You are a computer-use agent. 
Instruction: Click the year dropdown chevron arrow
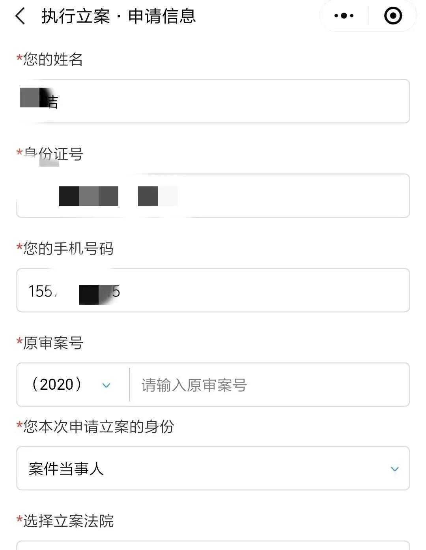[106, 385]
